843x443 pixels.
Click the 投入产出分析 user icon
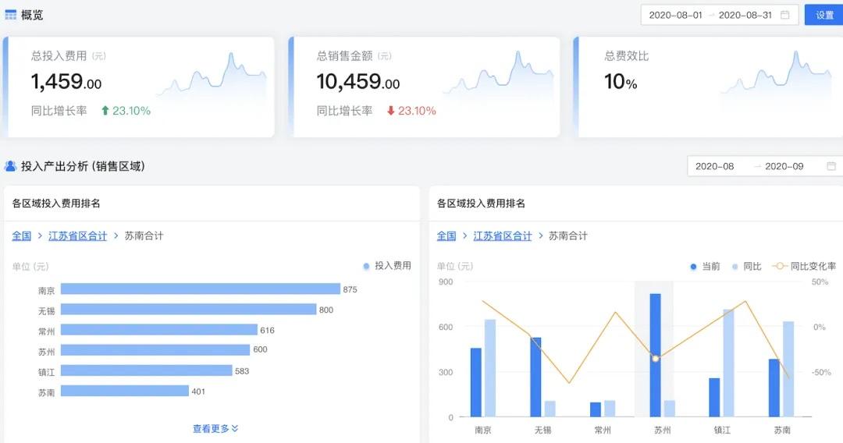tap(11, 166)
